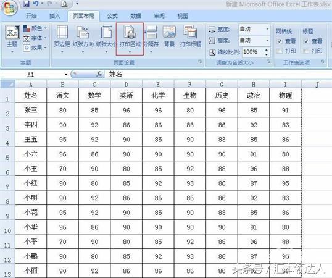Select column A header
Viewport: 332px width, 278px height.
click(31, 85)
